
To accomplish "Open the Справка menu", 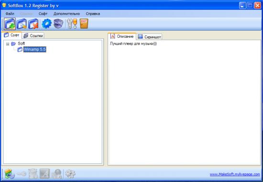I will click(x=93, y=14).
